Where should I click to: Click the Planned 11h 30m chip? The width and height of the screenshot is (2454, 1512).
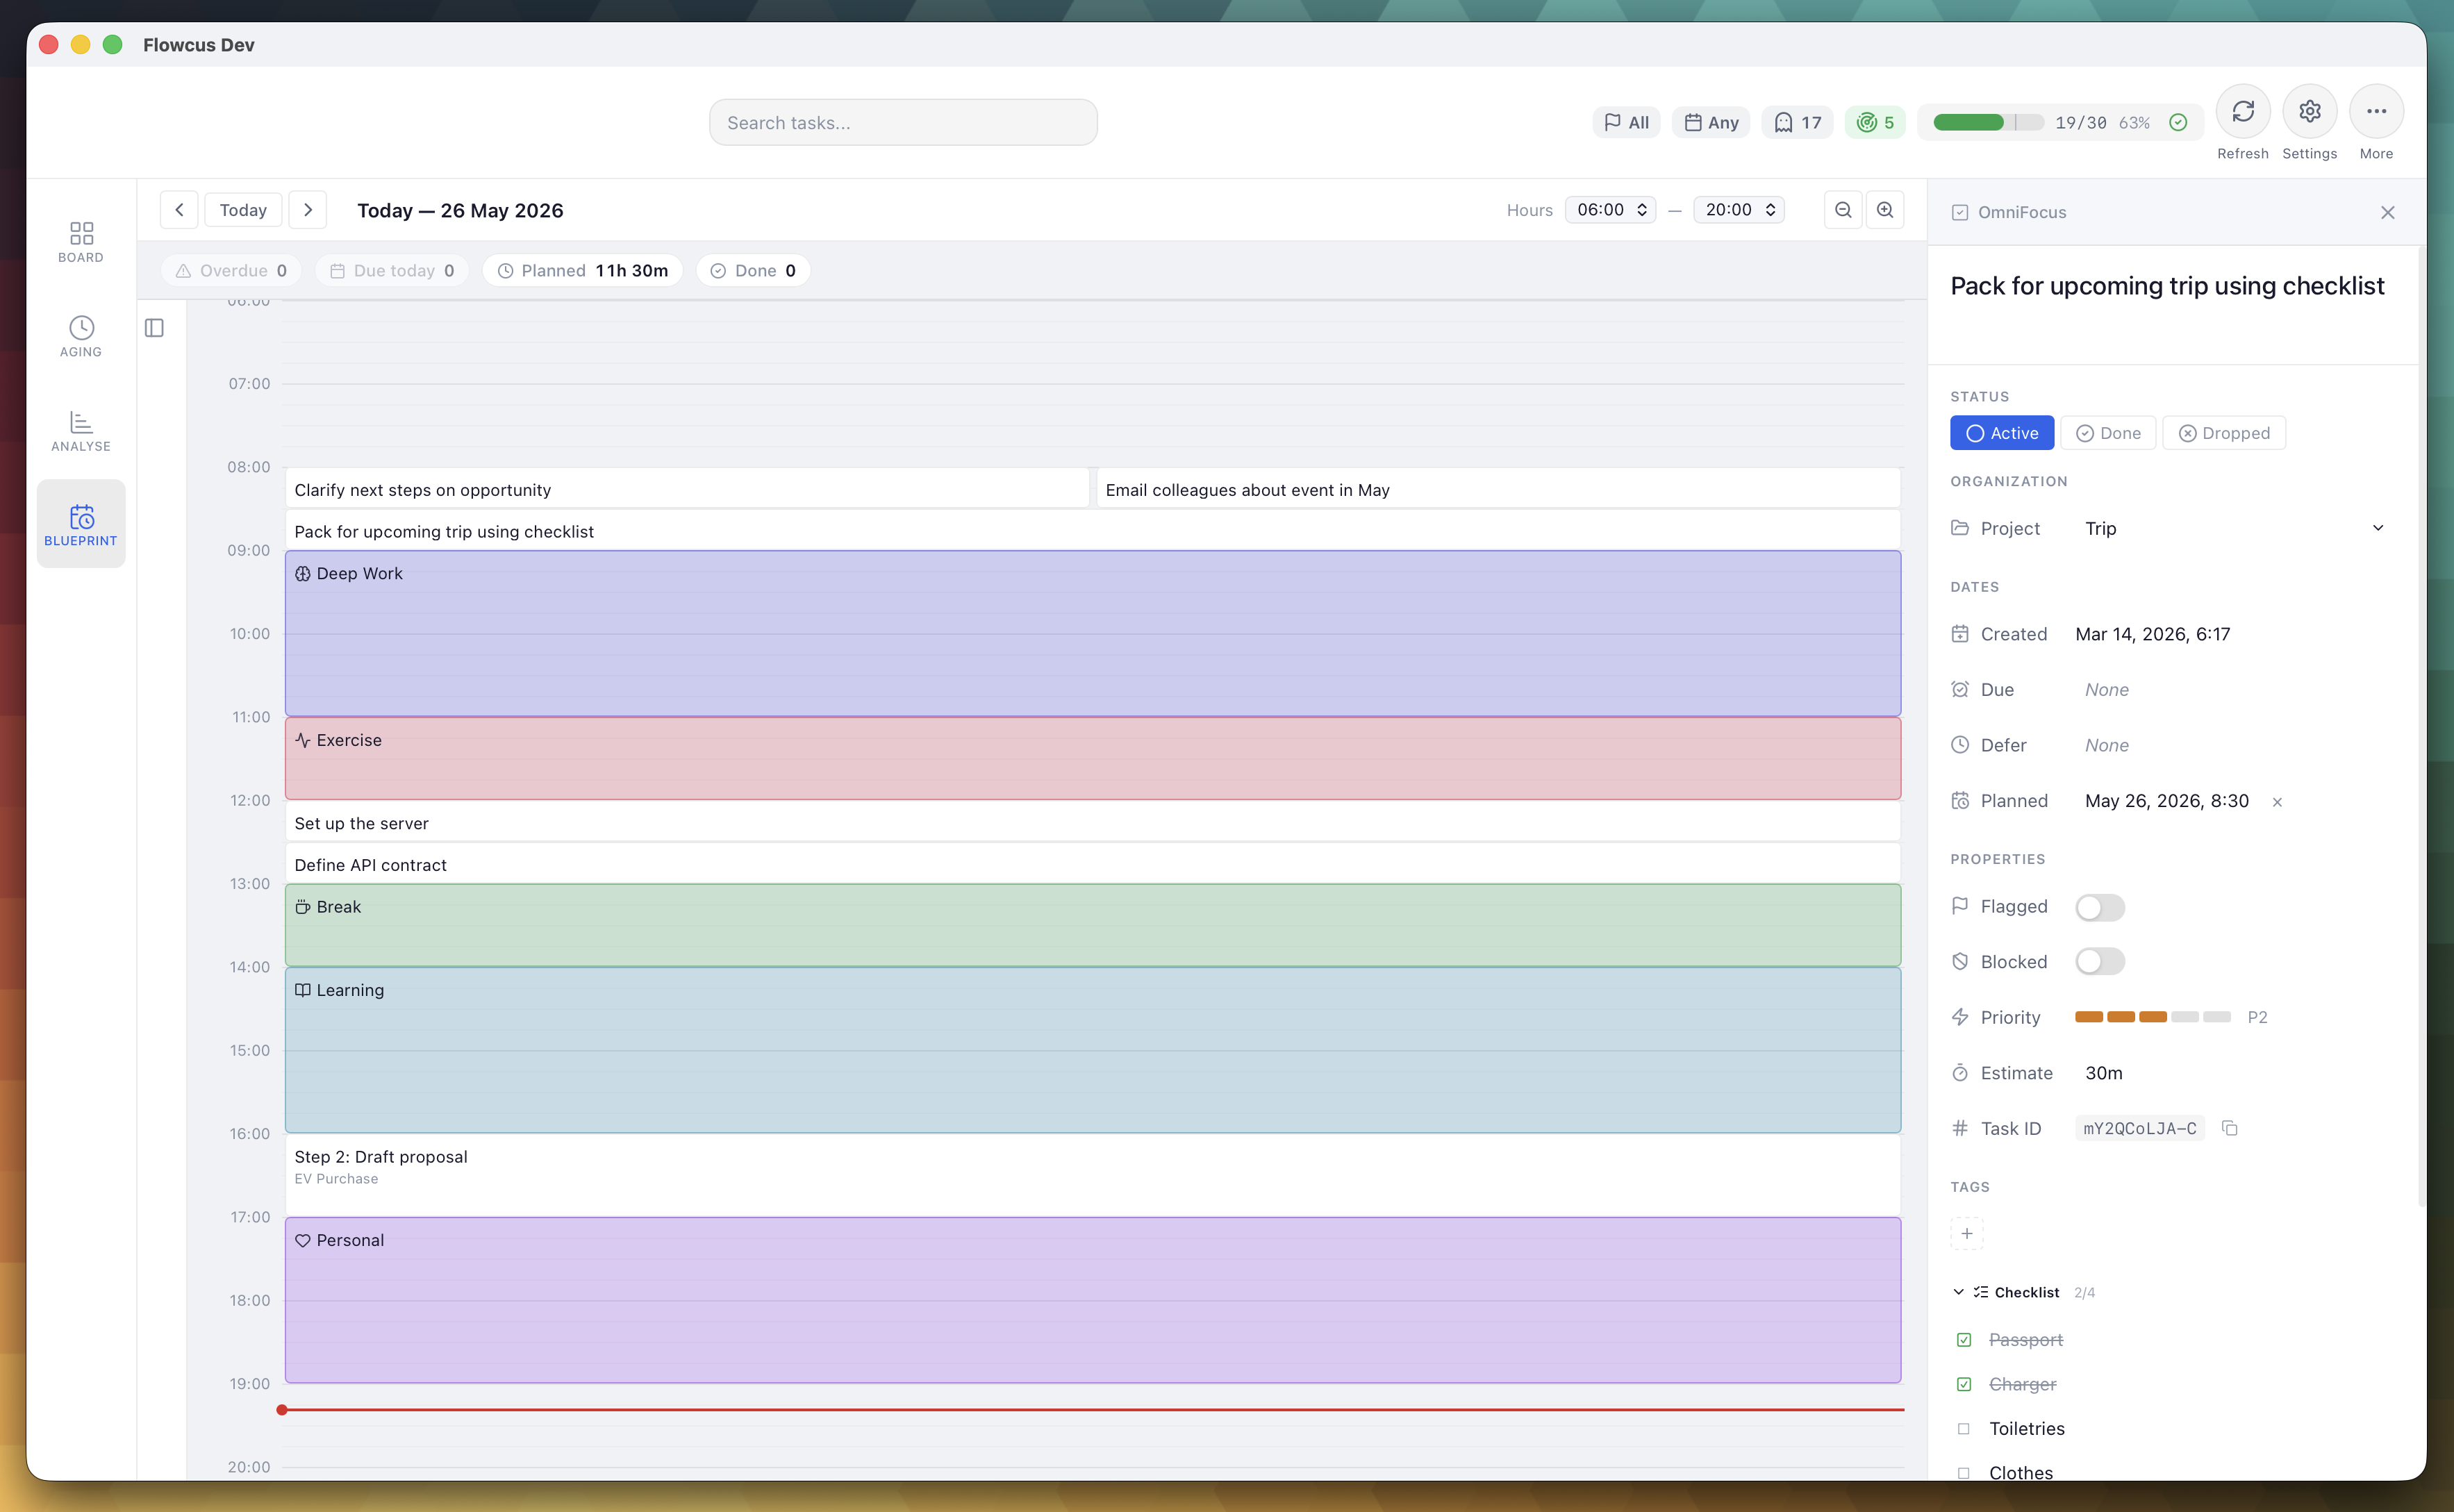(582, 270)
